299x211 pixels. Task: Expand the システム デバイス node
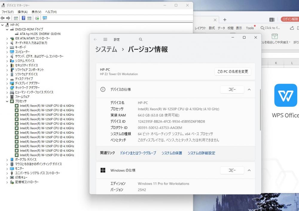(7, 61)
